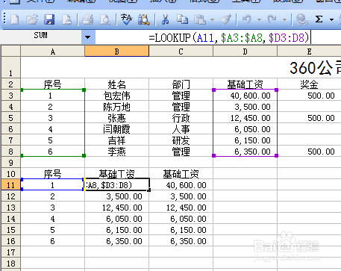Select the name cell 李燕
This screenshot has width=341, height=271.
[117, 152]
